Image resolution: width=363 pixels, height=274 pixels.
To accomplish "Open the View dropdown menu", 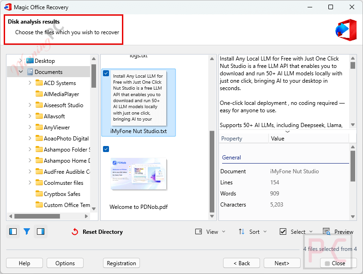I will [224, 231].
